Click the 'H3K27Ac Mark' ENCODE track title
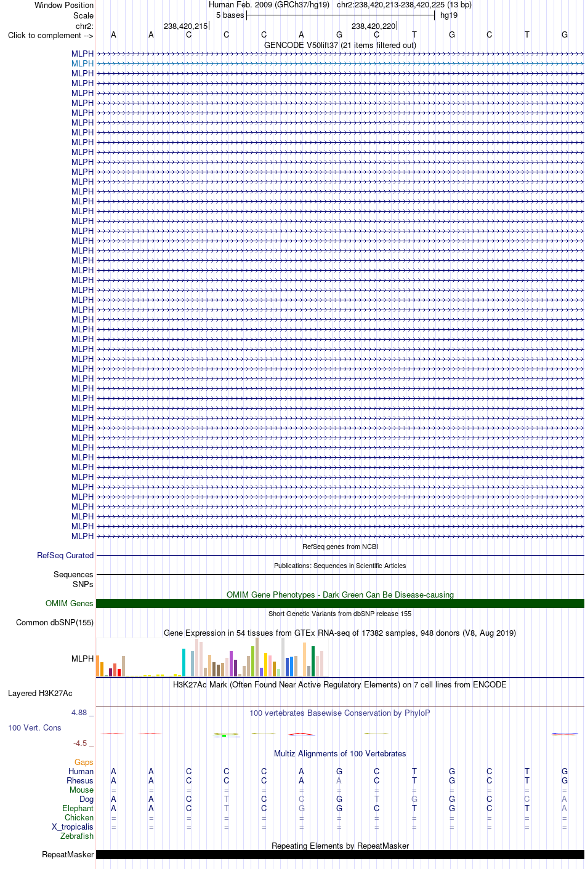The width and height of the screenshot is (585, 869). pos(340,684)
